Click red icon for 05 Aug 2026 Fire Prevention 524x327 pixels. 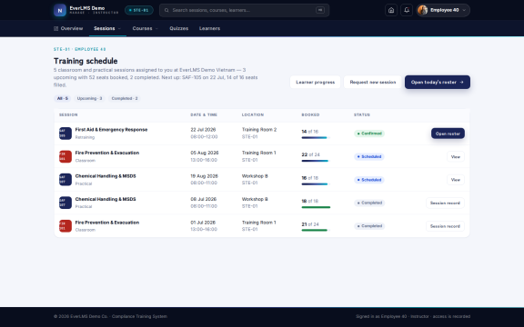pos(65,156)
